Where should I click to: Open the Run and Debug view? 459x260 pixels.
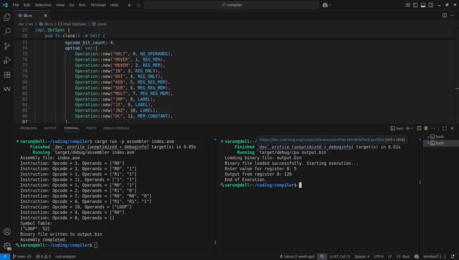[7, 60]
